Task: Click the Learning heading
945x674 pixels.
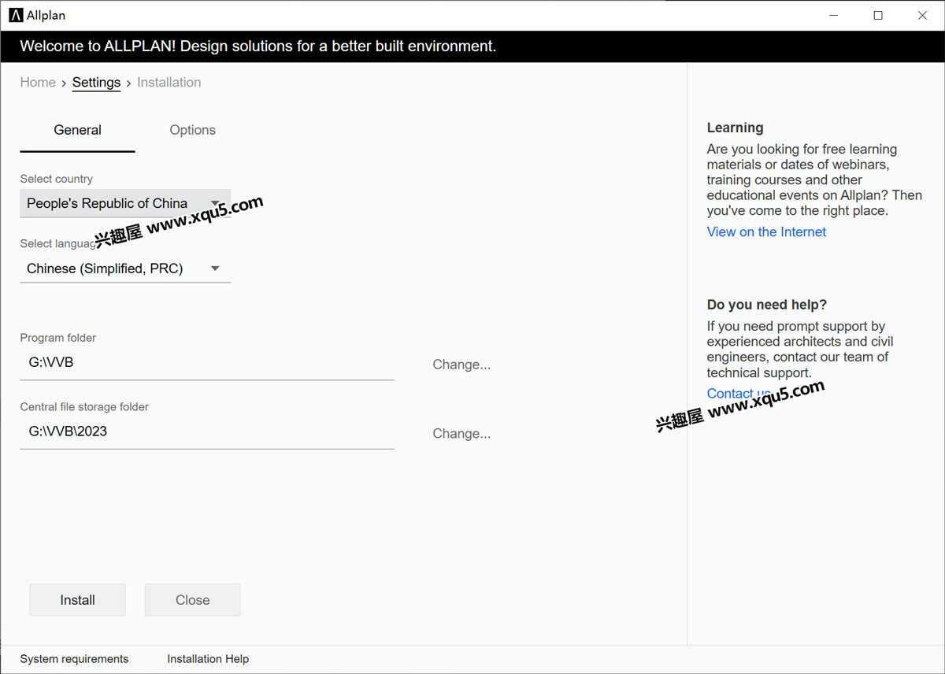Action: click(735, 128)
